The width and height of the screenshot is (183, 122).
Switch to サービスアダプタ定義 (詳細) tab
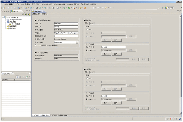click(x=59, y=115)
